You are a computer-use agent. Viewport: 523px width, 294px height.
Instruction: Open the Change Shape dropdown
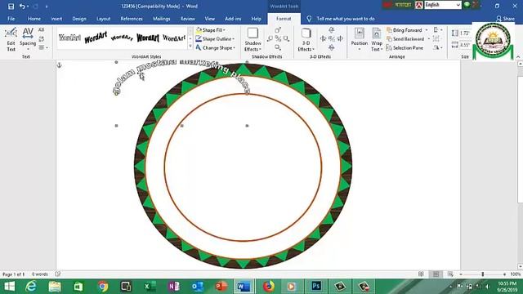coord(216,47)
